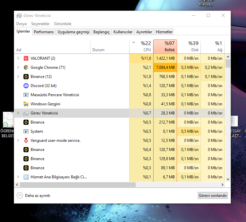
Task: Sort by Durum column header
Action: pos(110,47)
